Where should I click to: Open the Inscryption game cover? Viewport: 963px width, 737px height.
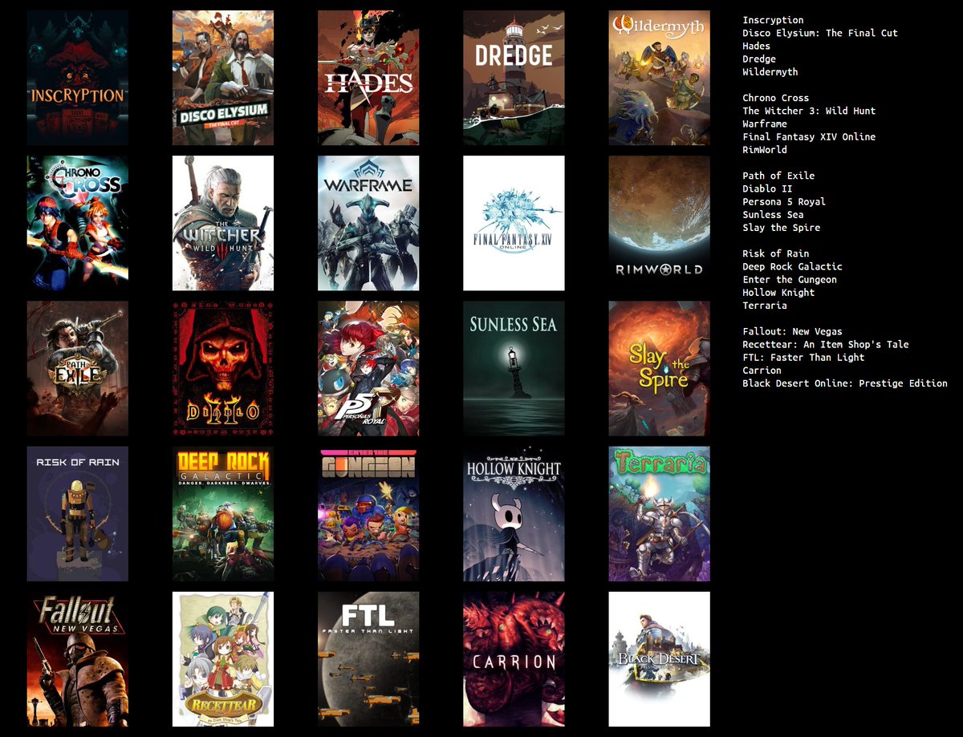tap(77, 78)
